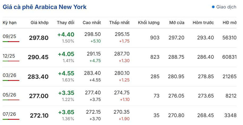Viewport: 243px width, 125px height.
Task: Select the HĐ mở column header
Action: (x=230, y=23)
